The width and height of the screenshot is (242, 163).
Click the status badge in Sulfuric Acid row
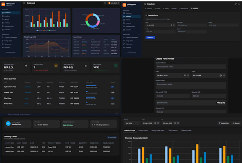pos(113,93)
